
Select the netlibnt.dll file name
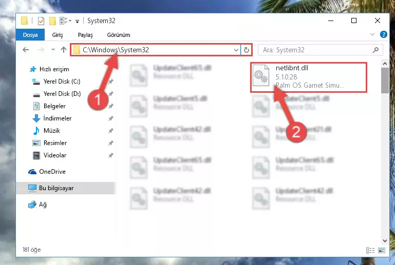[292, 68]
